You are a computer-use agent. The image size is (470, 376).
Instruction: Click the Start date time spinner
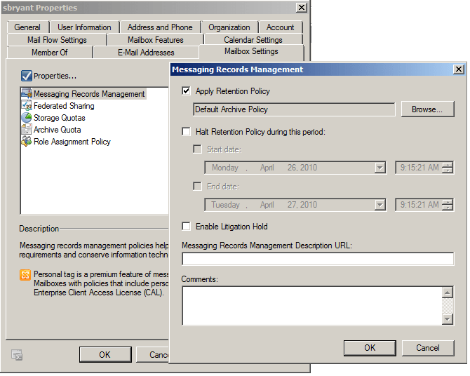[x=447, y=168]
